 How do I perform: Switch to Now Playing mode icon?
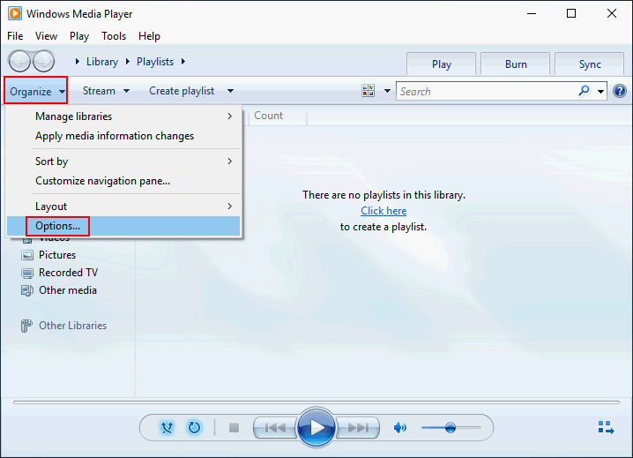(x=606, y=427)
